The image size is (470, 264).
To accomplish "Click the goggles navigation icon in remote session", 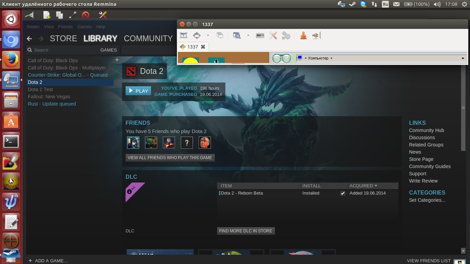I will click(x=282, y=58).
